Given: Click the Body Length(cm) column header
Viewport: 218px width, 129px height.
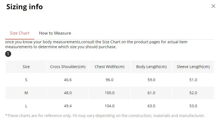Looking at the screenshot, I should pyautogui.click(x=151, y=67).
